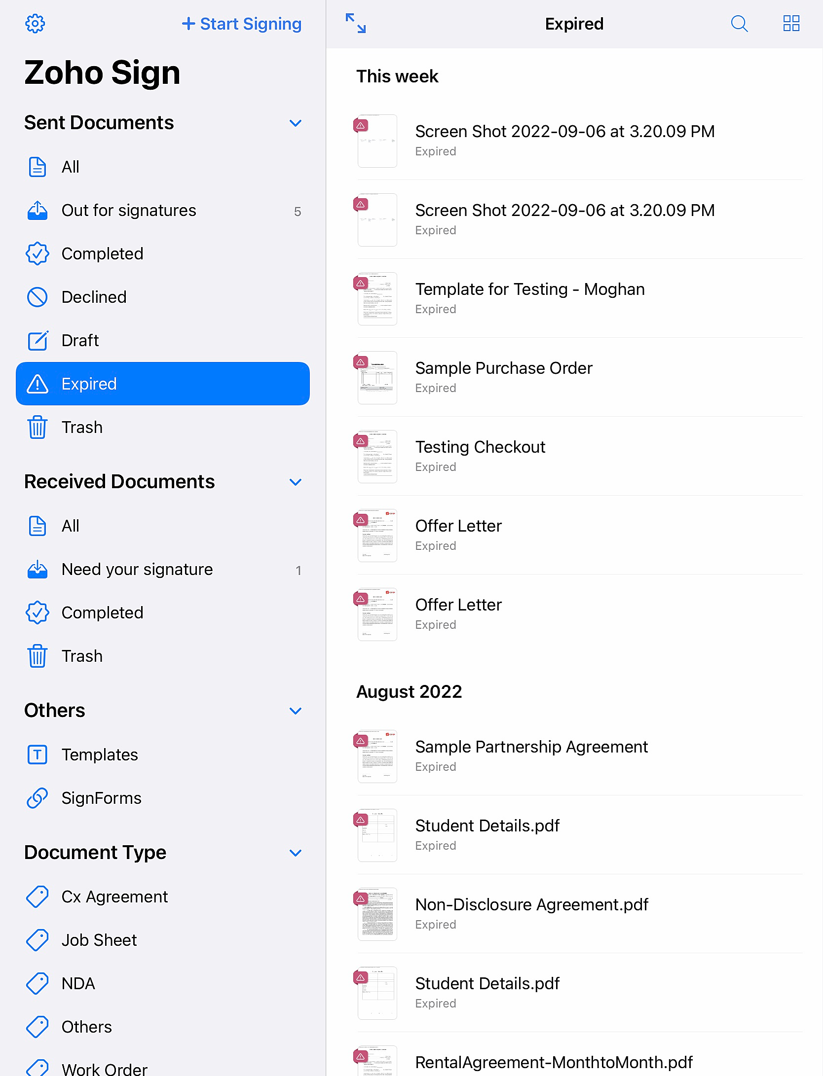Expand the document list to full screen

coord(356,23)
